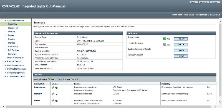Image resolution: width=222 pixels, height=108 pixels.
Task: Launch the Remote Console
Action: point(181,56)
